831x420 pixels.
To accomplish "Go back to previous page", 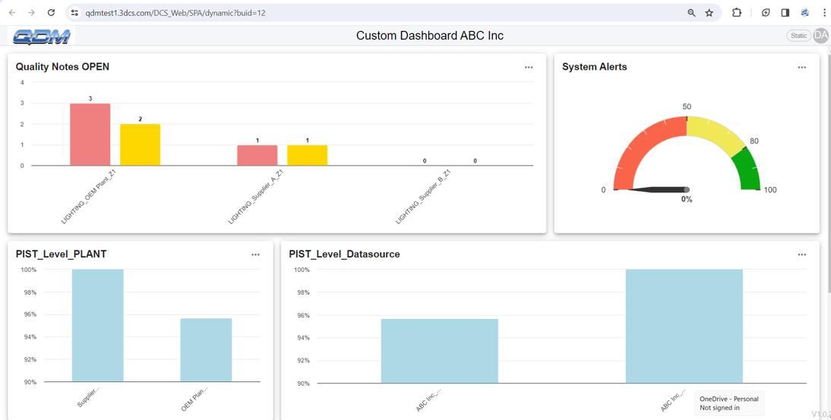I will click(x=12, y=13).
